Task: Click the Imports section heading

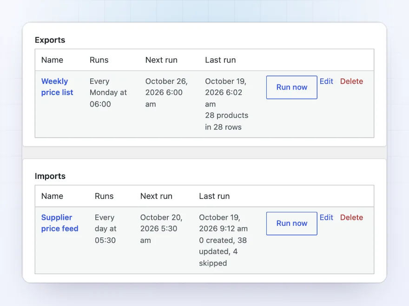Action: (50, 176)
